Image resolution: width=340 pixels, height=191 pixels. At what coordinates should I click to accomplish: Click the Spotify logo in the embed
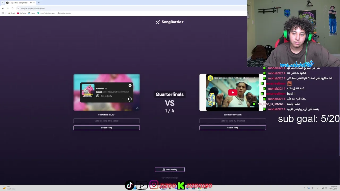[x=130, y=85]
